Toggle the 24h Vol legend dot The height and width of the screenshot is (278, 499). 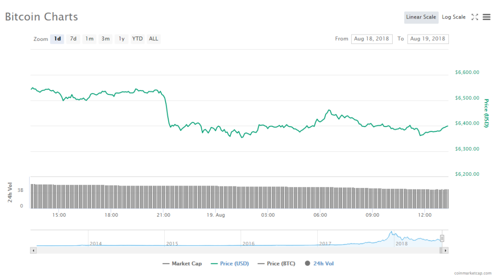(307, 263)
